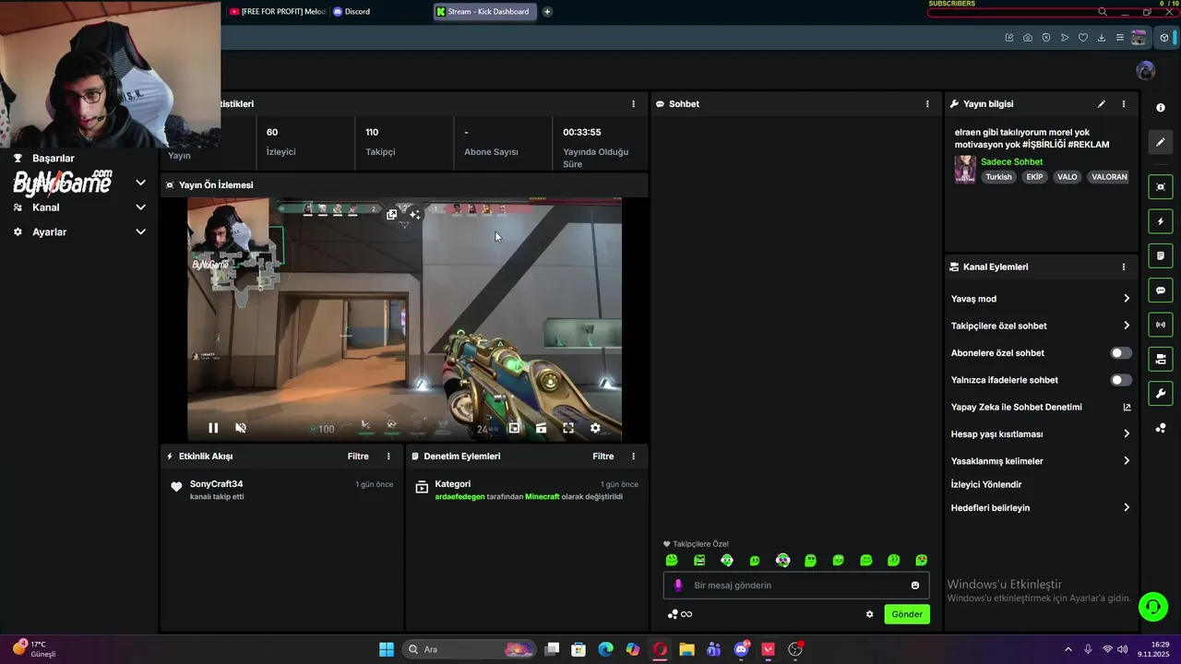Viewport: 1181px width, 664px height.
Task: Open Denetim Eylemleri three-dot menu
Action: pos(633,456)
